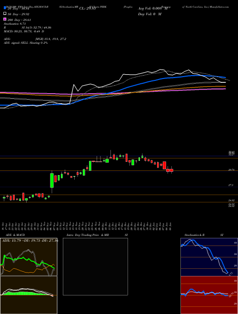Image resolution: width=238 pixels, height=314 pixels.
Task: Click the MACD values line in legend
Action: tap(24, 31)
